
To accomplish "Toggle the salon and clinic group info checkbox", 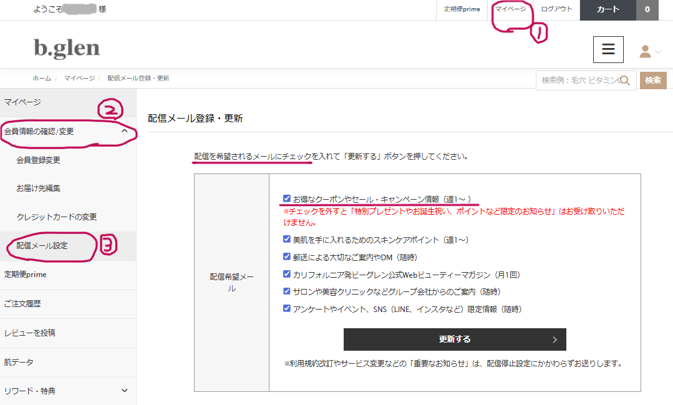I will 286,291.
